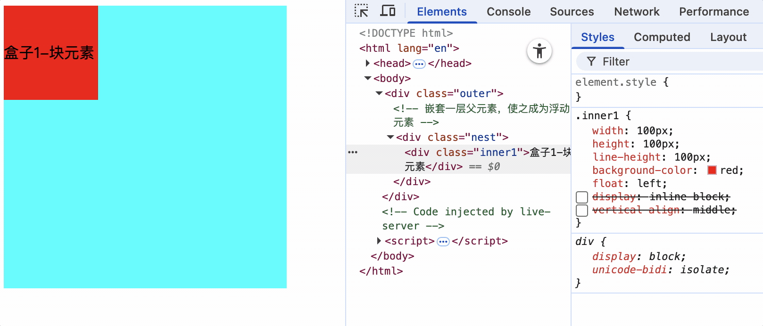
Task: Expand collapsed script contents ellipsis
Action: click(x=443, y=242)
